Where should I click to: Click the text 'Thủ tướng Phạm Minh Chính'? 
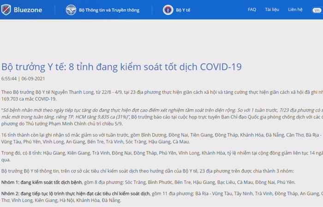point(56,124)
